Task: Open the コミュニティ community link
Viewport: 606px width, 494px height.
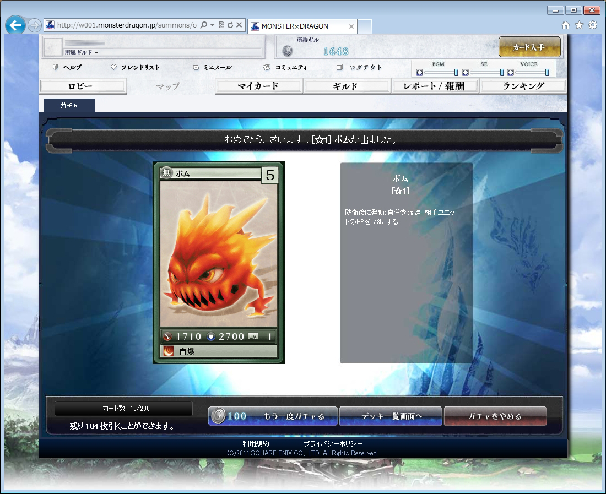Action: (x=291, y=67)
